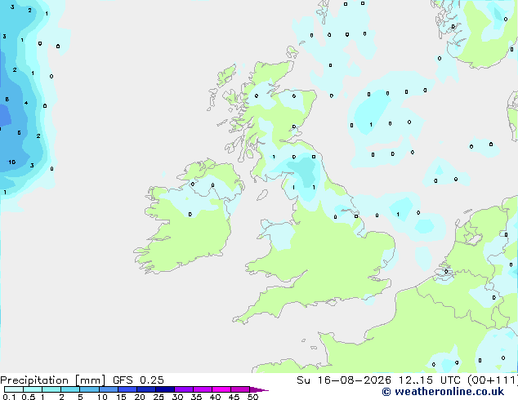Viewport: 518px width, 400px height.
Task: Click the over-50 mm arrow tip of legend
Action: 259,389
